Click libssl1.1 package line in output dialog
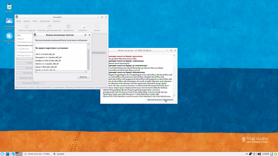 [x=47, y=64]
